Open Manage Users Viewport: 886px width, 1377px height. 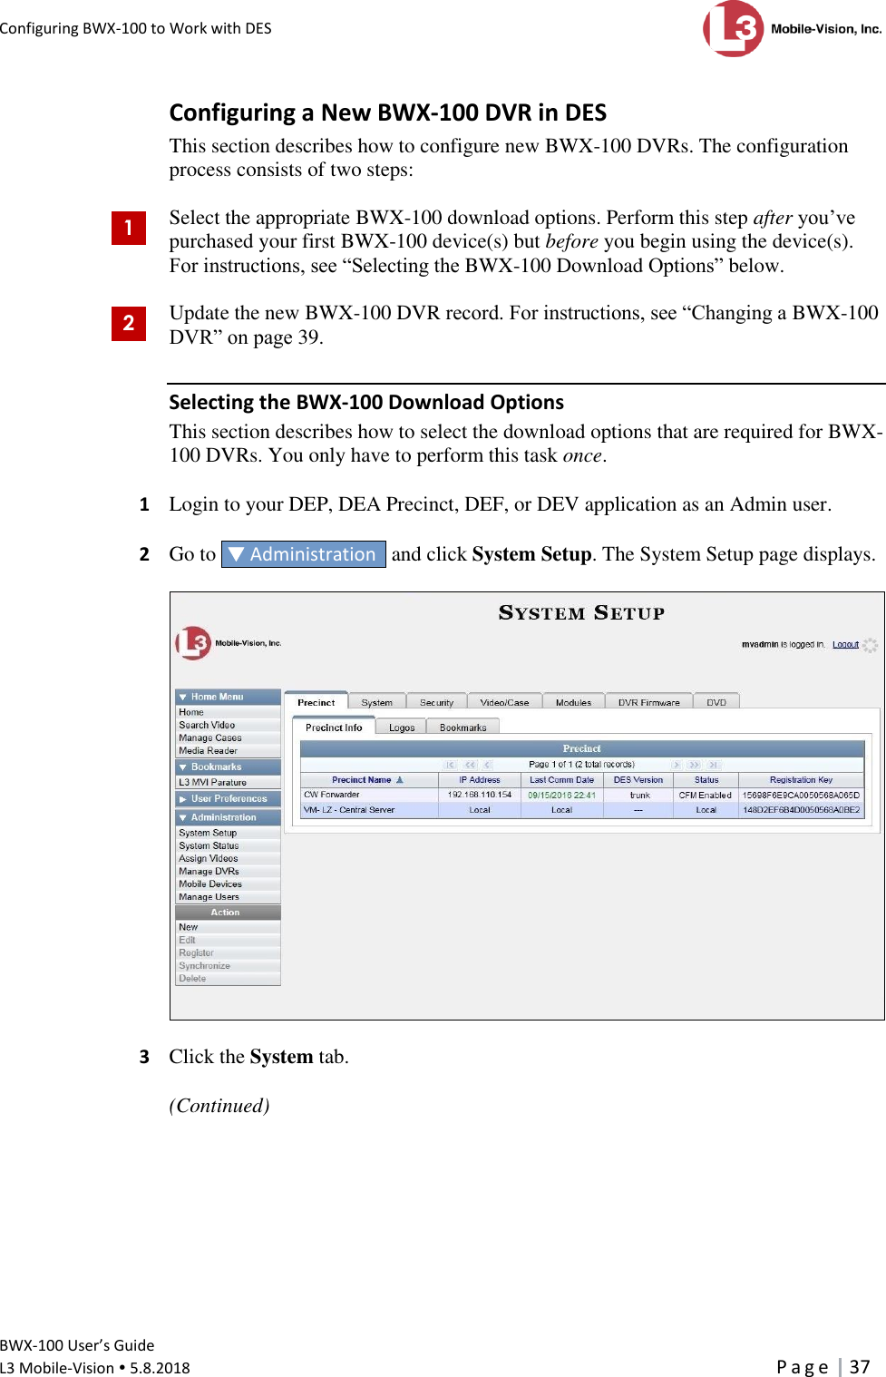coord(228,896)
